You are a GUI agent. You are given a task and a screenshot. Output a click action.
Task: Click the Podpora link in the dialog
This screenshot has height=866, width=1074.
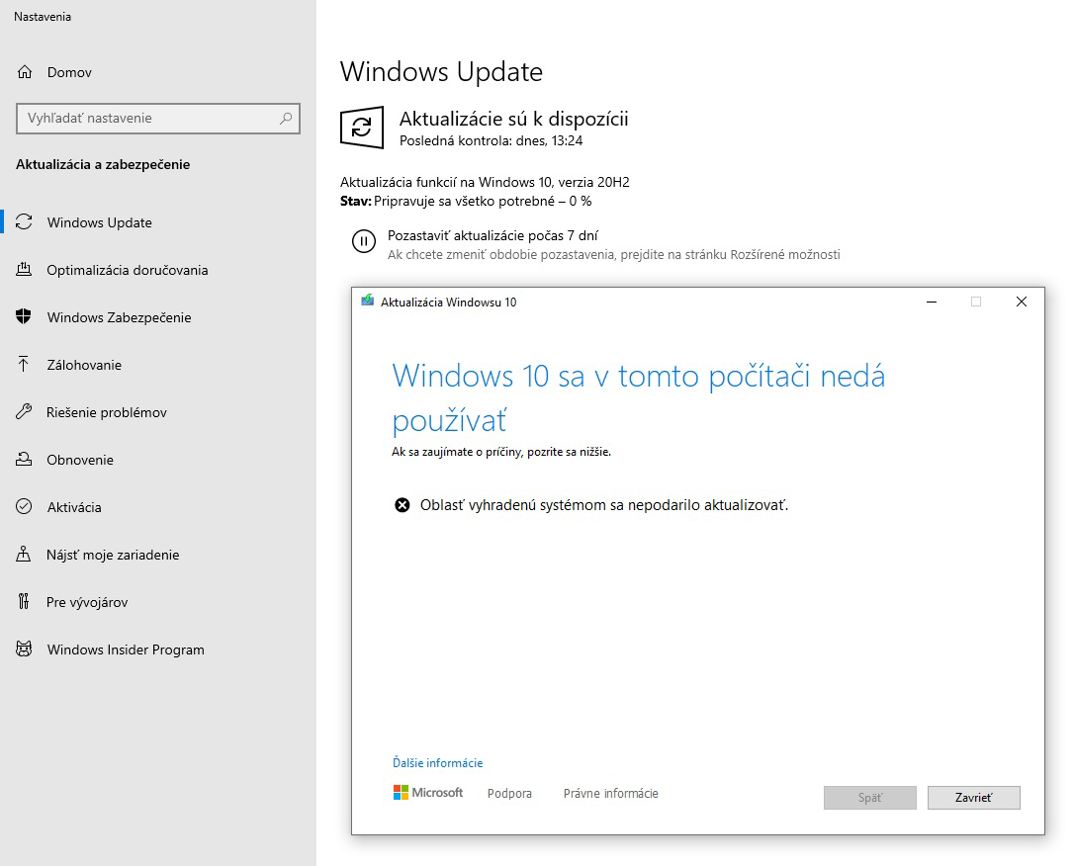point(509,794)
